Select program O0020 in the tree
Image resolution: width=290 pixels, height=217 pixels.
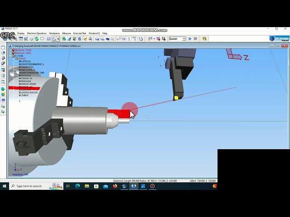[x=22, y=59]
